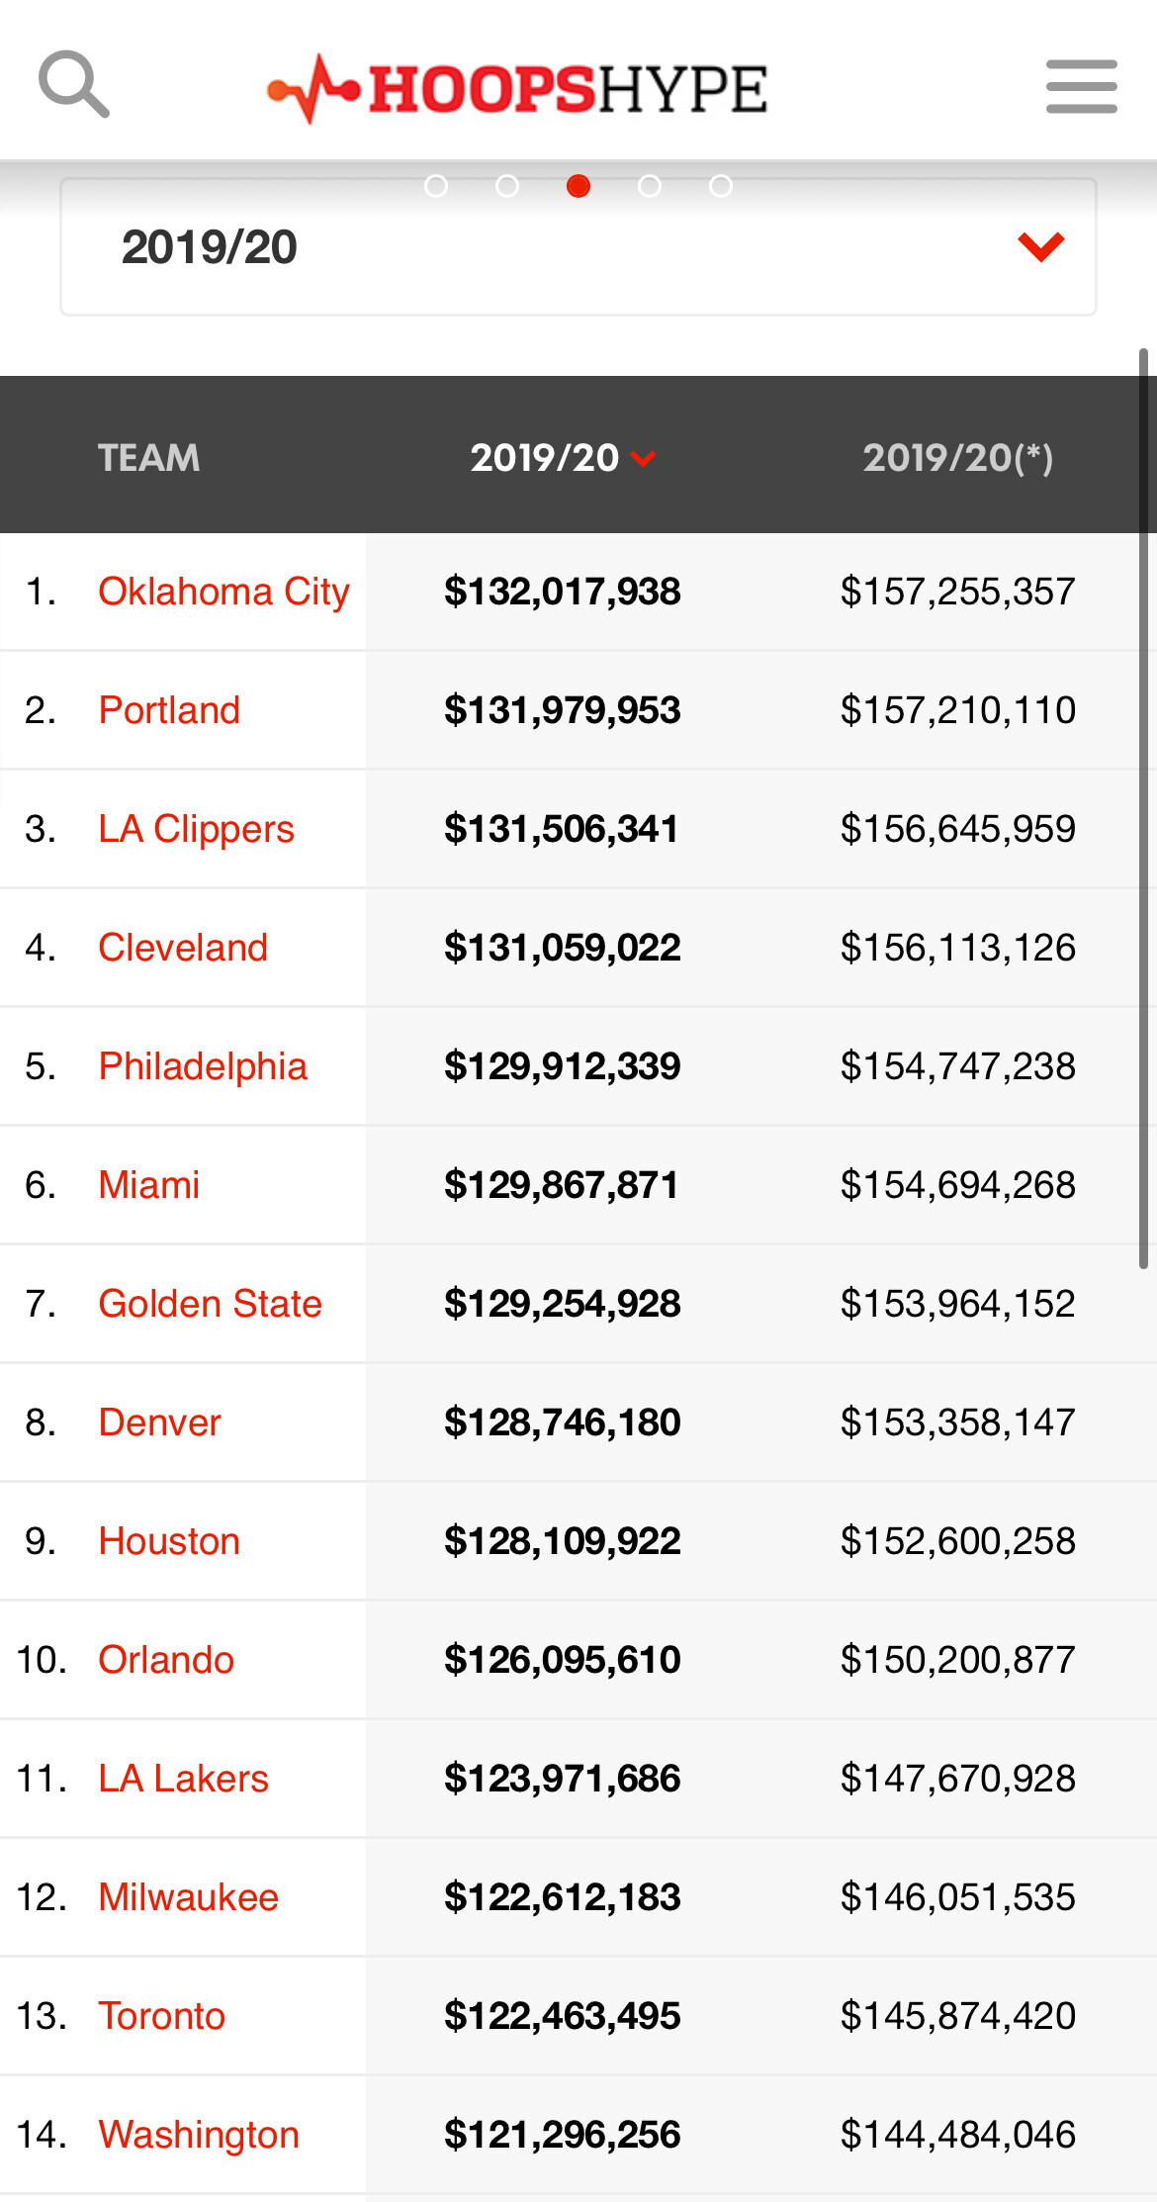This screenshot has width=1157, height=2202.
Task: Select the first carousel dot
Action: pos(436,186)
